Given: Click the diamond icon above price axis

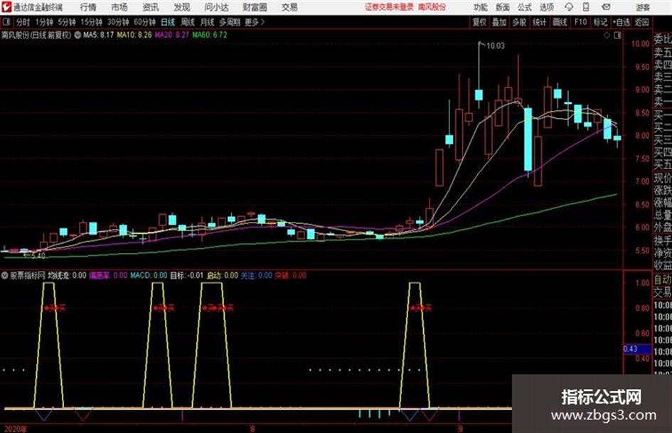Looking at the screenshot, I should [x=607, y=36].
